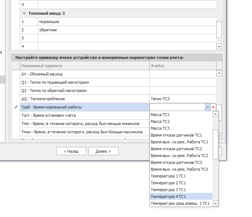Select Масса ТС1 from dropdown list
Image resolution: width=252 pixels, height=217 pixels.
[x=160, y=115]
